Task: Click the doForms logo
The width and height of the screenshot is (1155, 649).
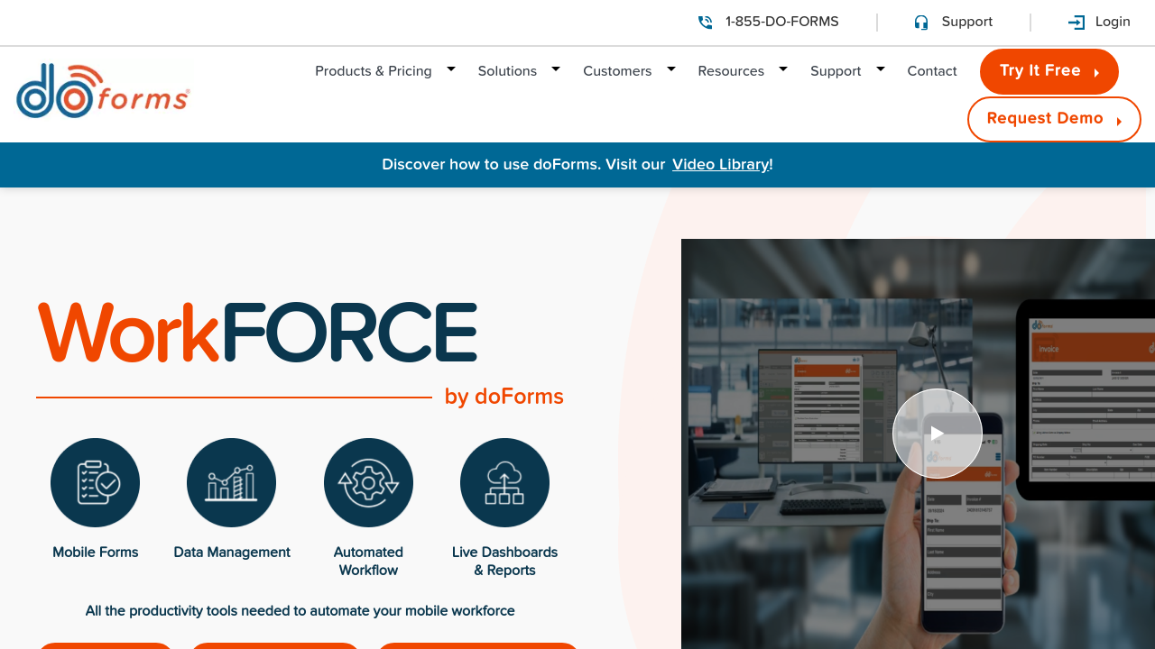Action: 103,90
